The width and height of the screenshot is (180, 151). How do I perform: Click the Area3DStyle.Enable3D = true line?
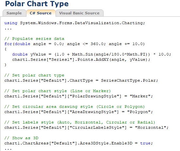(x=78, y=143)
